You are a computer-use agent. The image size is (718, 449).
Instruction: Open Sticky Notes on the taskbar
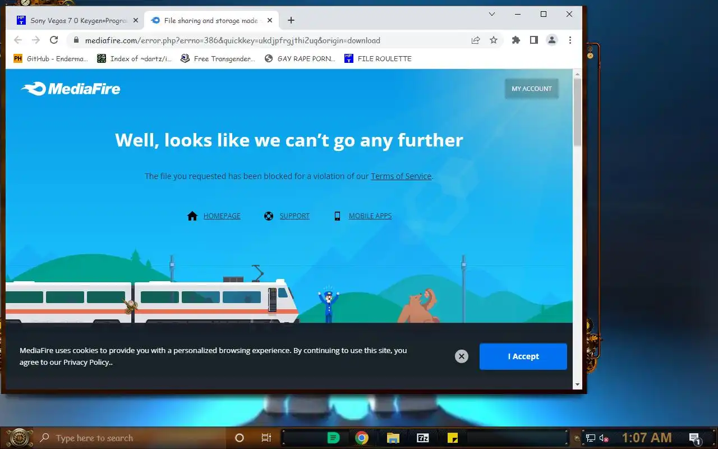pyautogui.click(x=453, y=438)
